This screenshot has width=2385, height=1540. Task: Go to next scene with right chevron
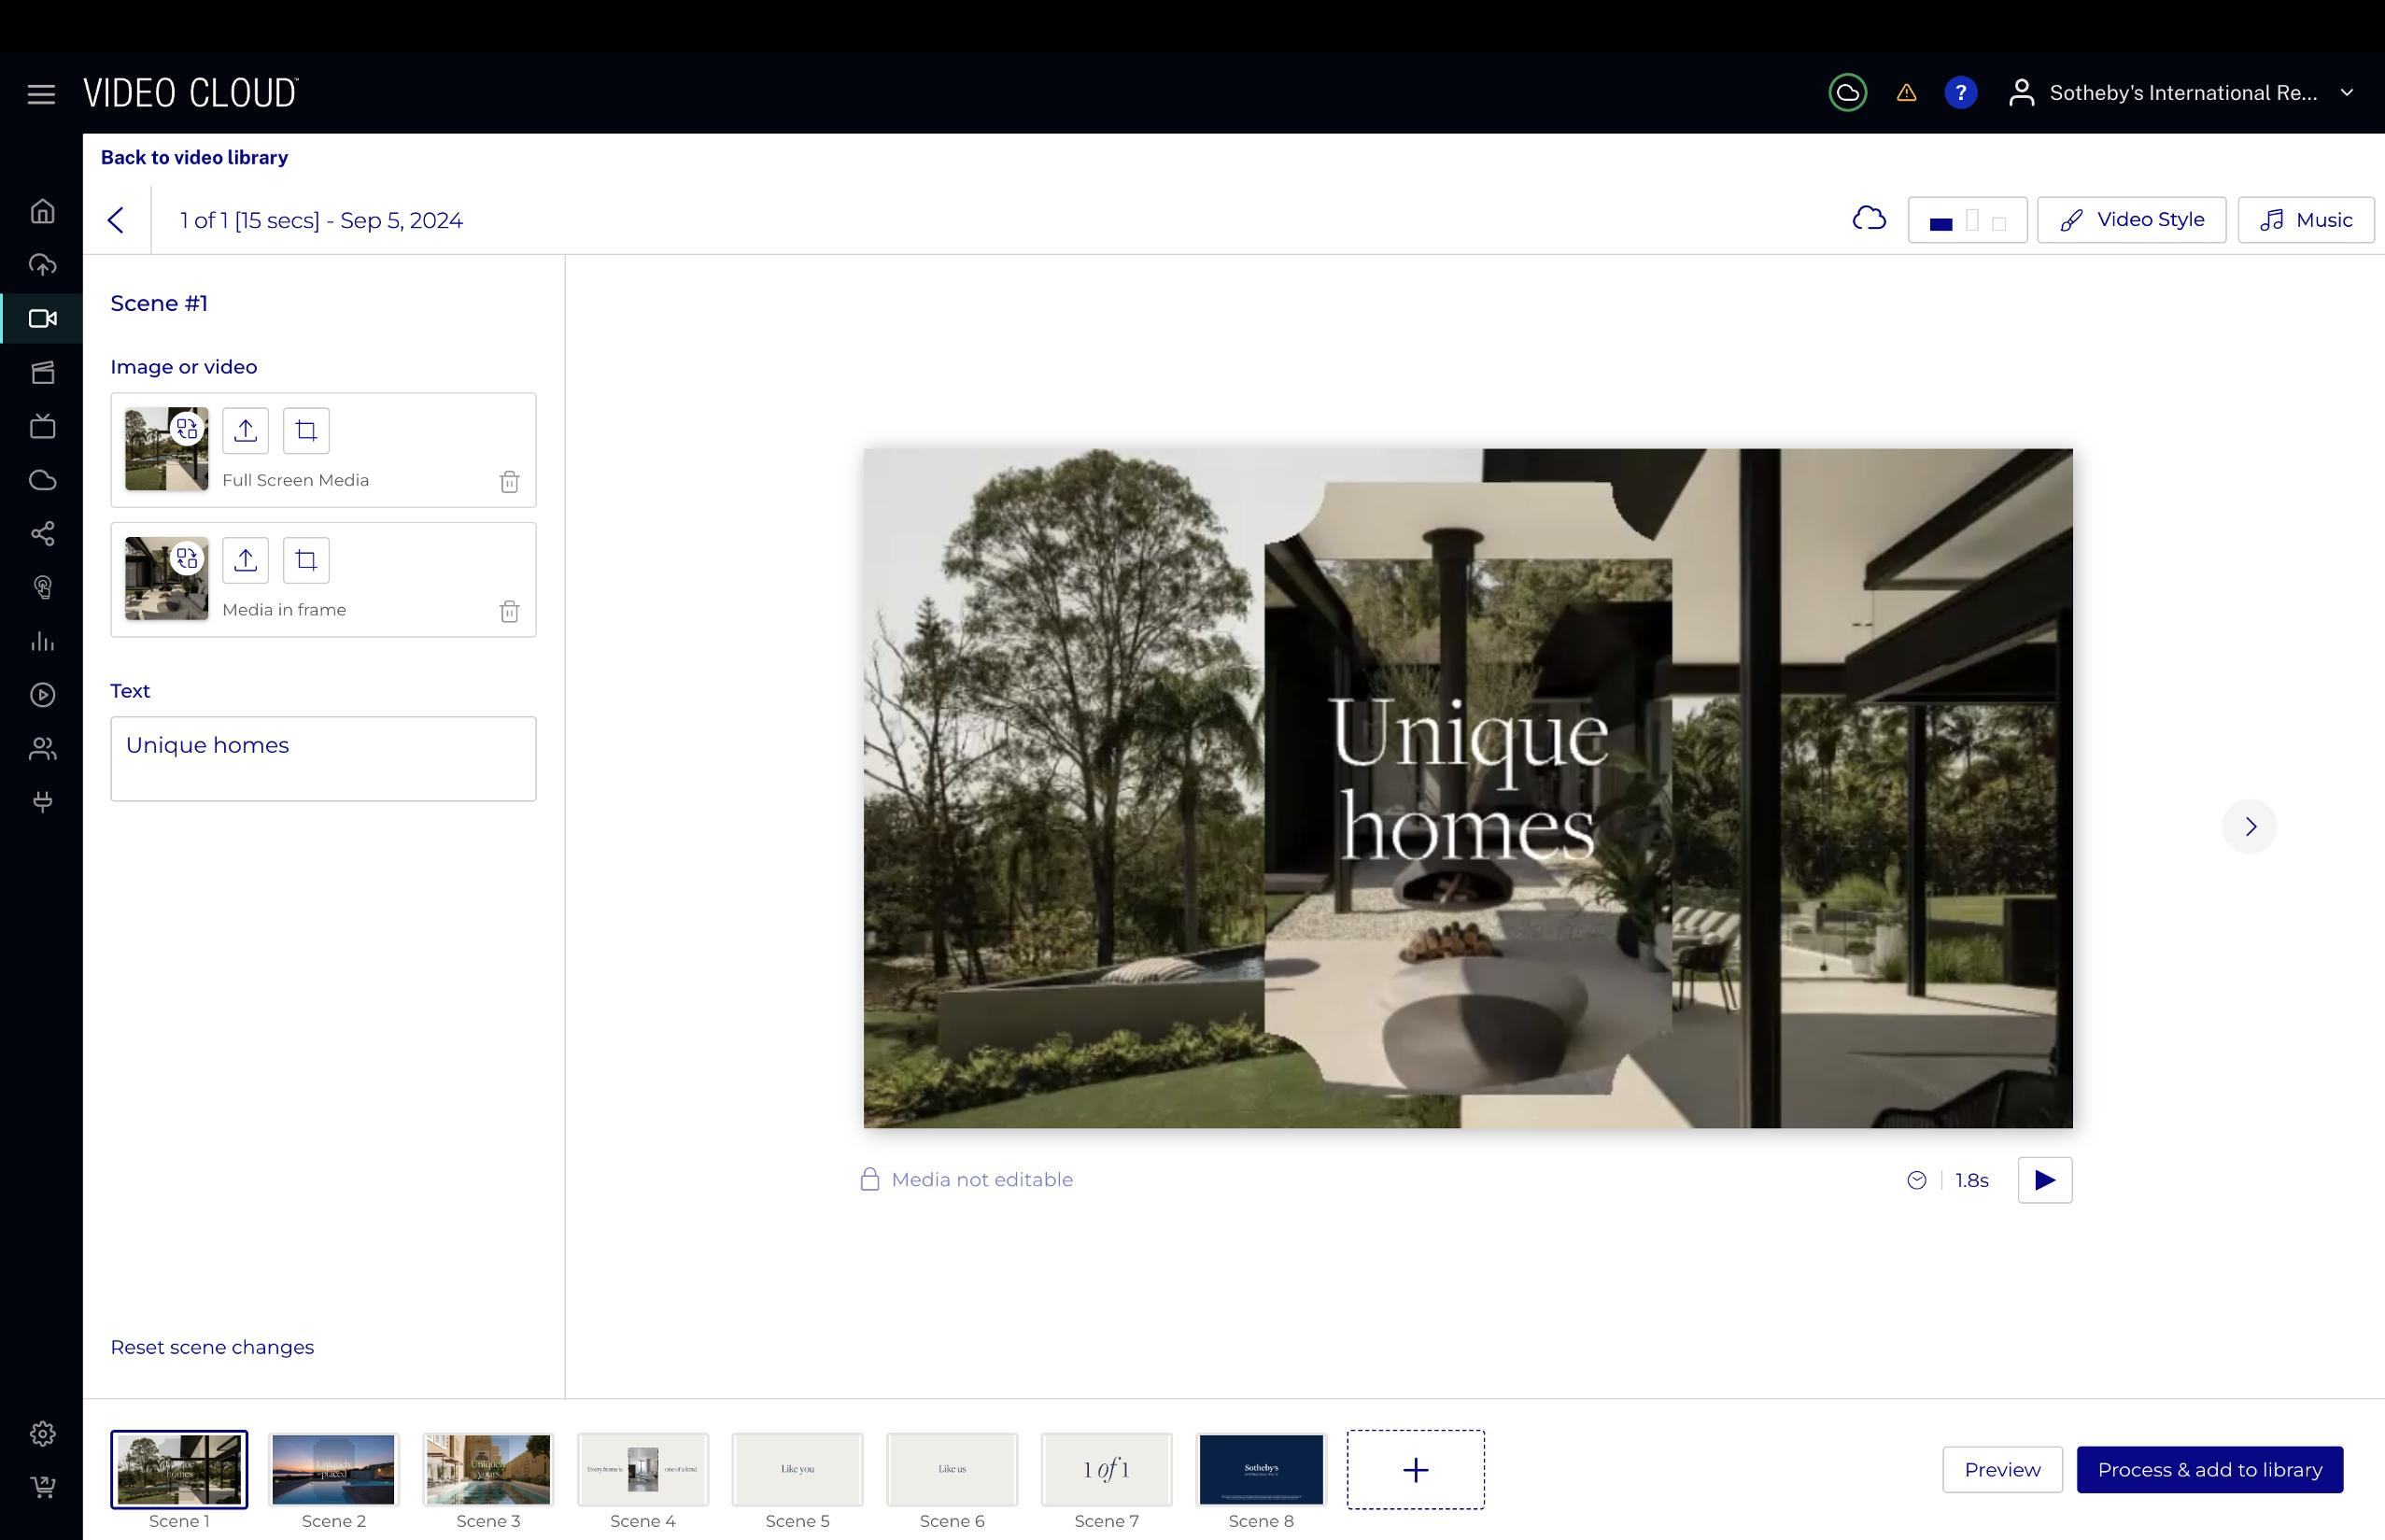2250,827
